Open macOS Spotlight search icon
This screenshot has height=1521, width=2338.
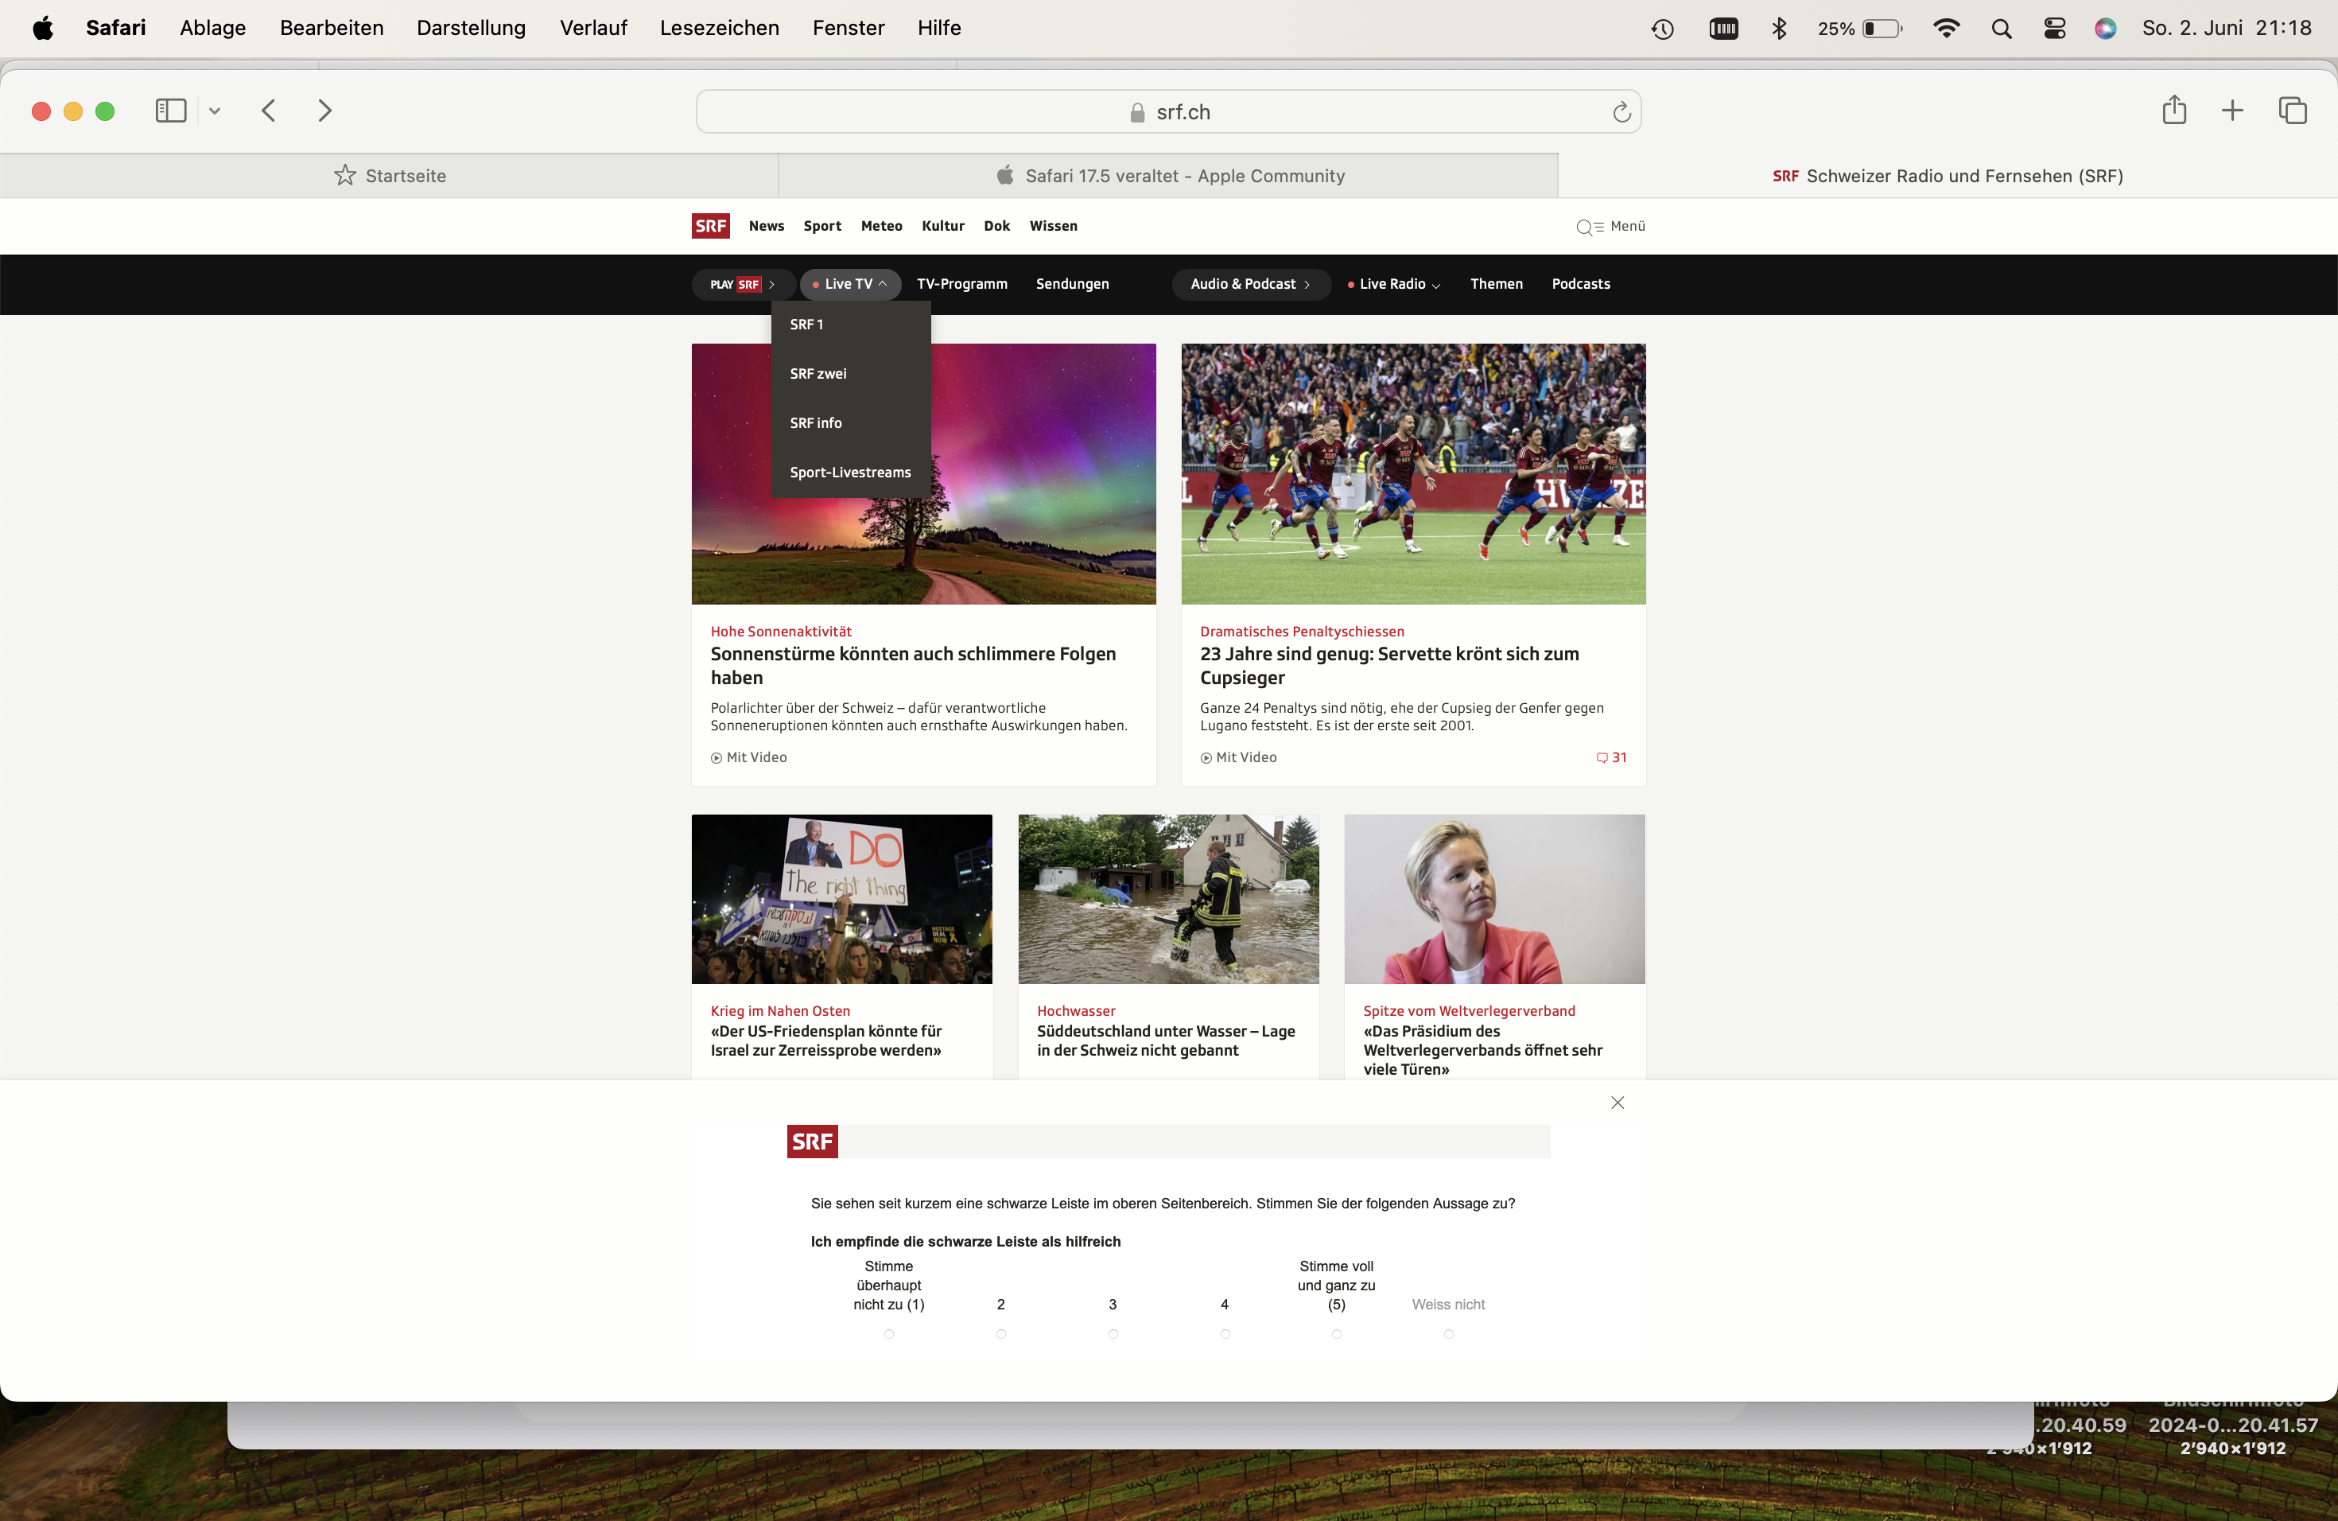tap(2001, 29)
